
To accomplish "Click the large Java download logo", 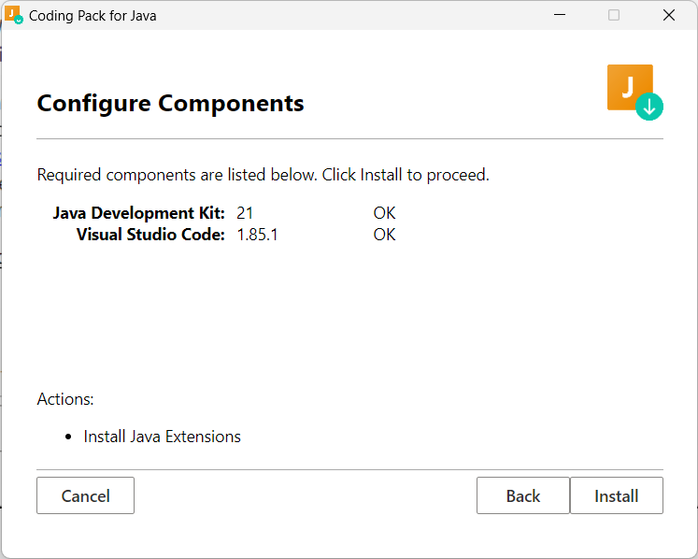I will (x=635, y=93).
